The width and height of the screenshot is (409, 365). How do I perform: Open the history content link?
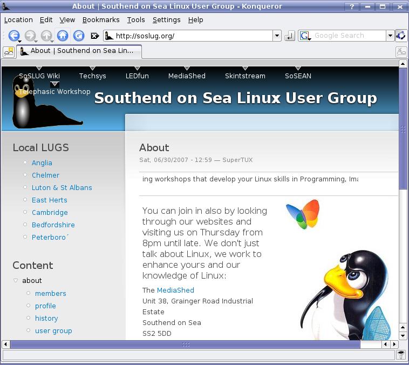[46, 318]
